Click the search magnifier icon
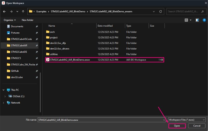Screen dimensions: 208x131 click(203, 11)
